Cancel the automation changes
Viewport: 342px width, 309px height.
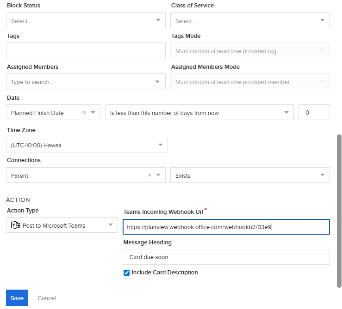point(47,298)
